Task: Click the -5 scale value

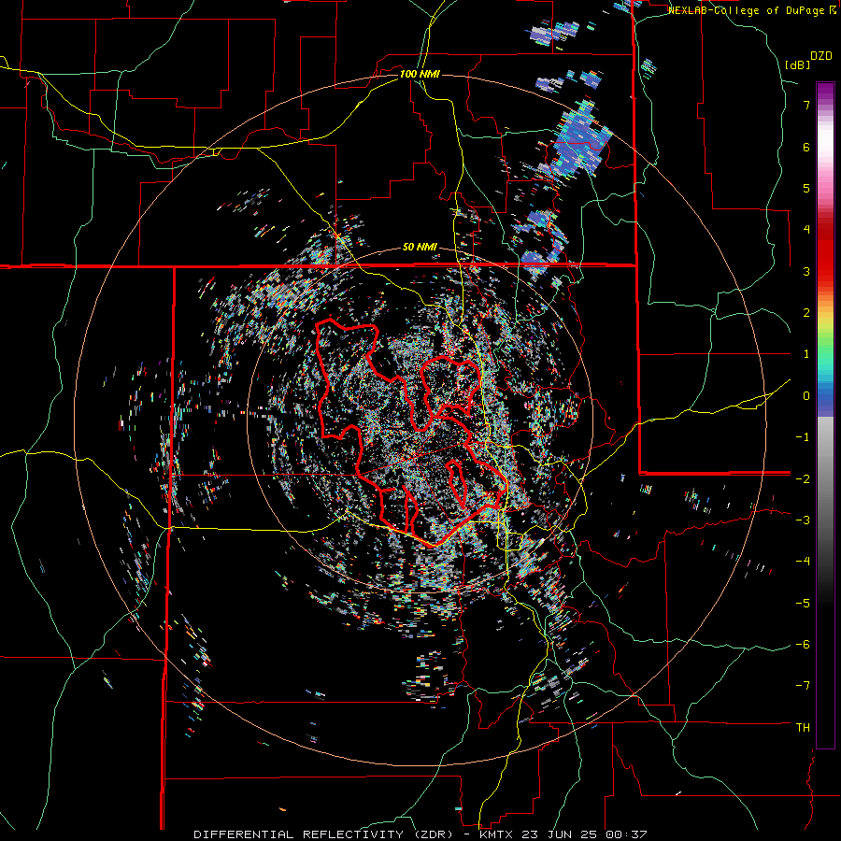Action: [803, 604]
